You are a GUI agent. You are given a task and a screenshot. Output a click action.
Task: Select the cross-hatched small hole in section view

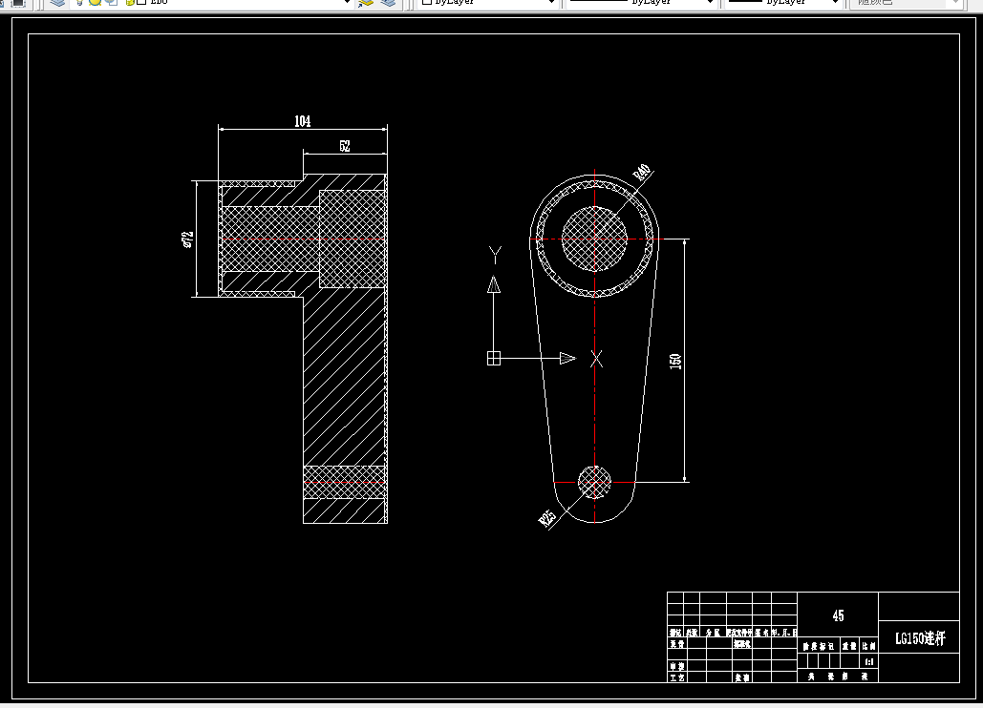click(344, 482)
